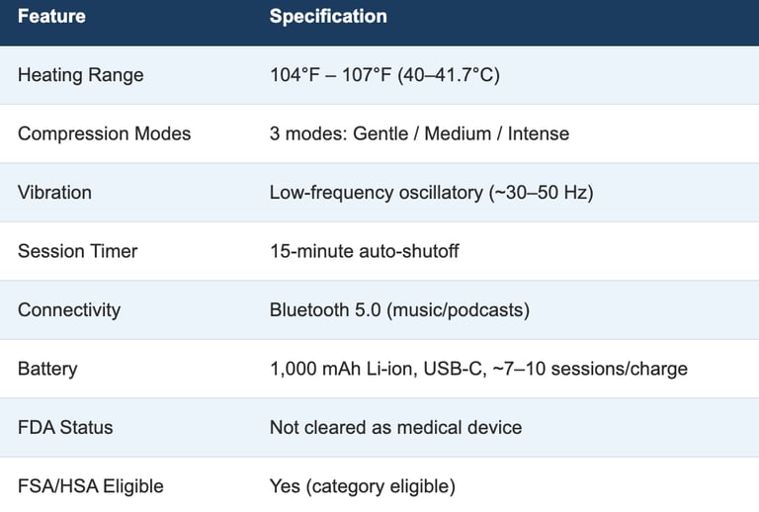
Task: Select the Connectivity row label
Action: tap(69, 309)
